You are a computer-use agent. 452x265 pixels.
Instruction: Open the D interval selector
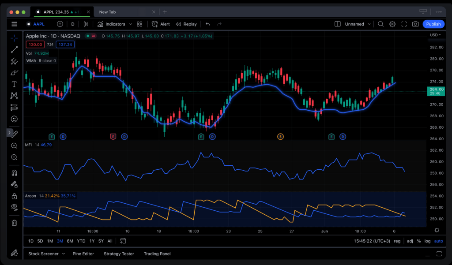[x=73, y=24]
